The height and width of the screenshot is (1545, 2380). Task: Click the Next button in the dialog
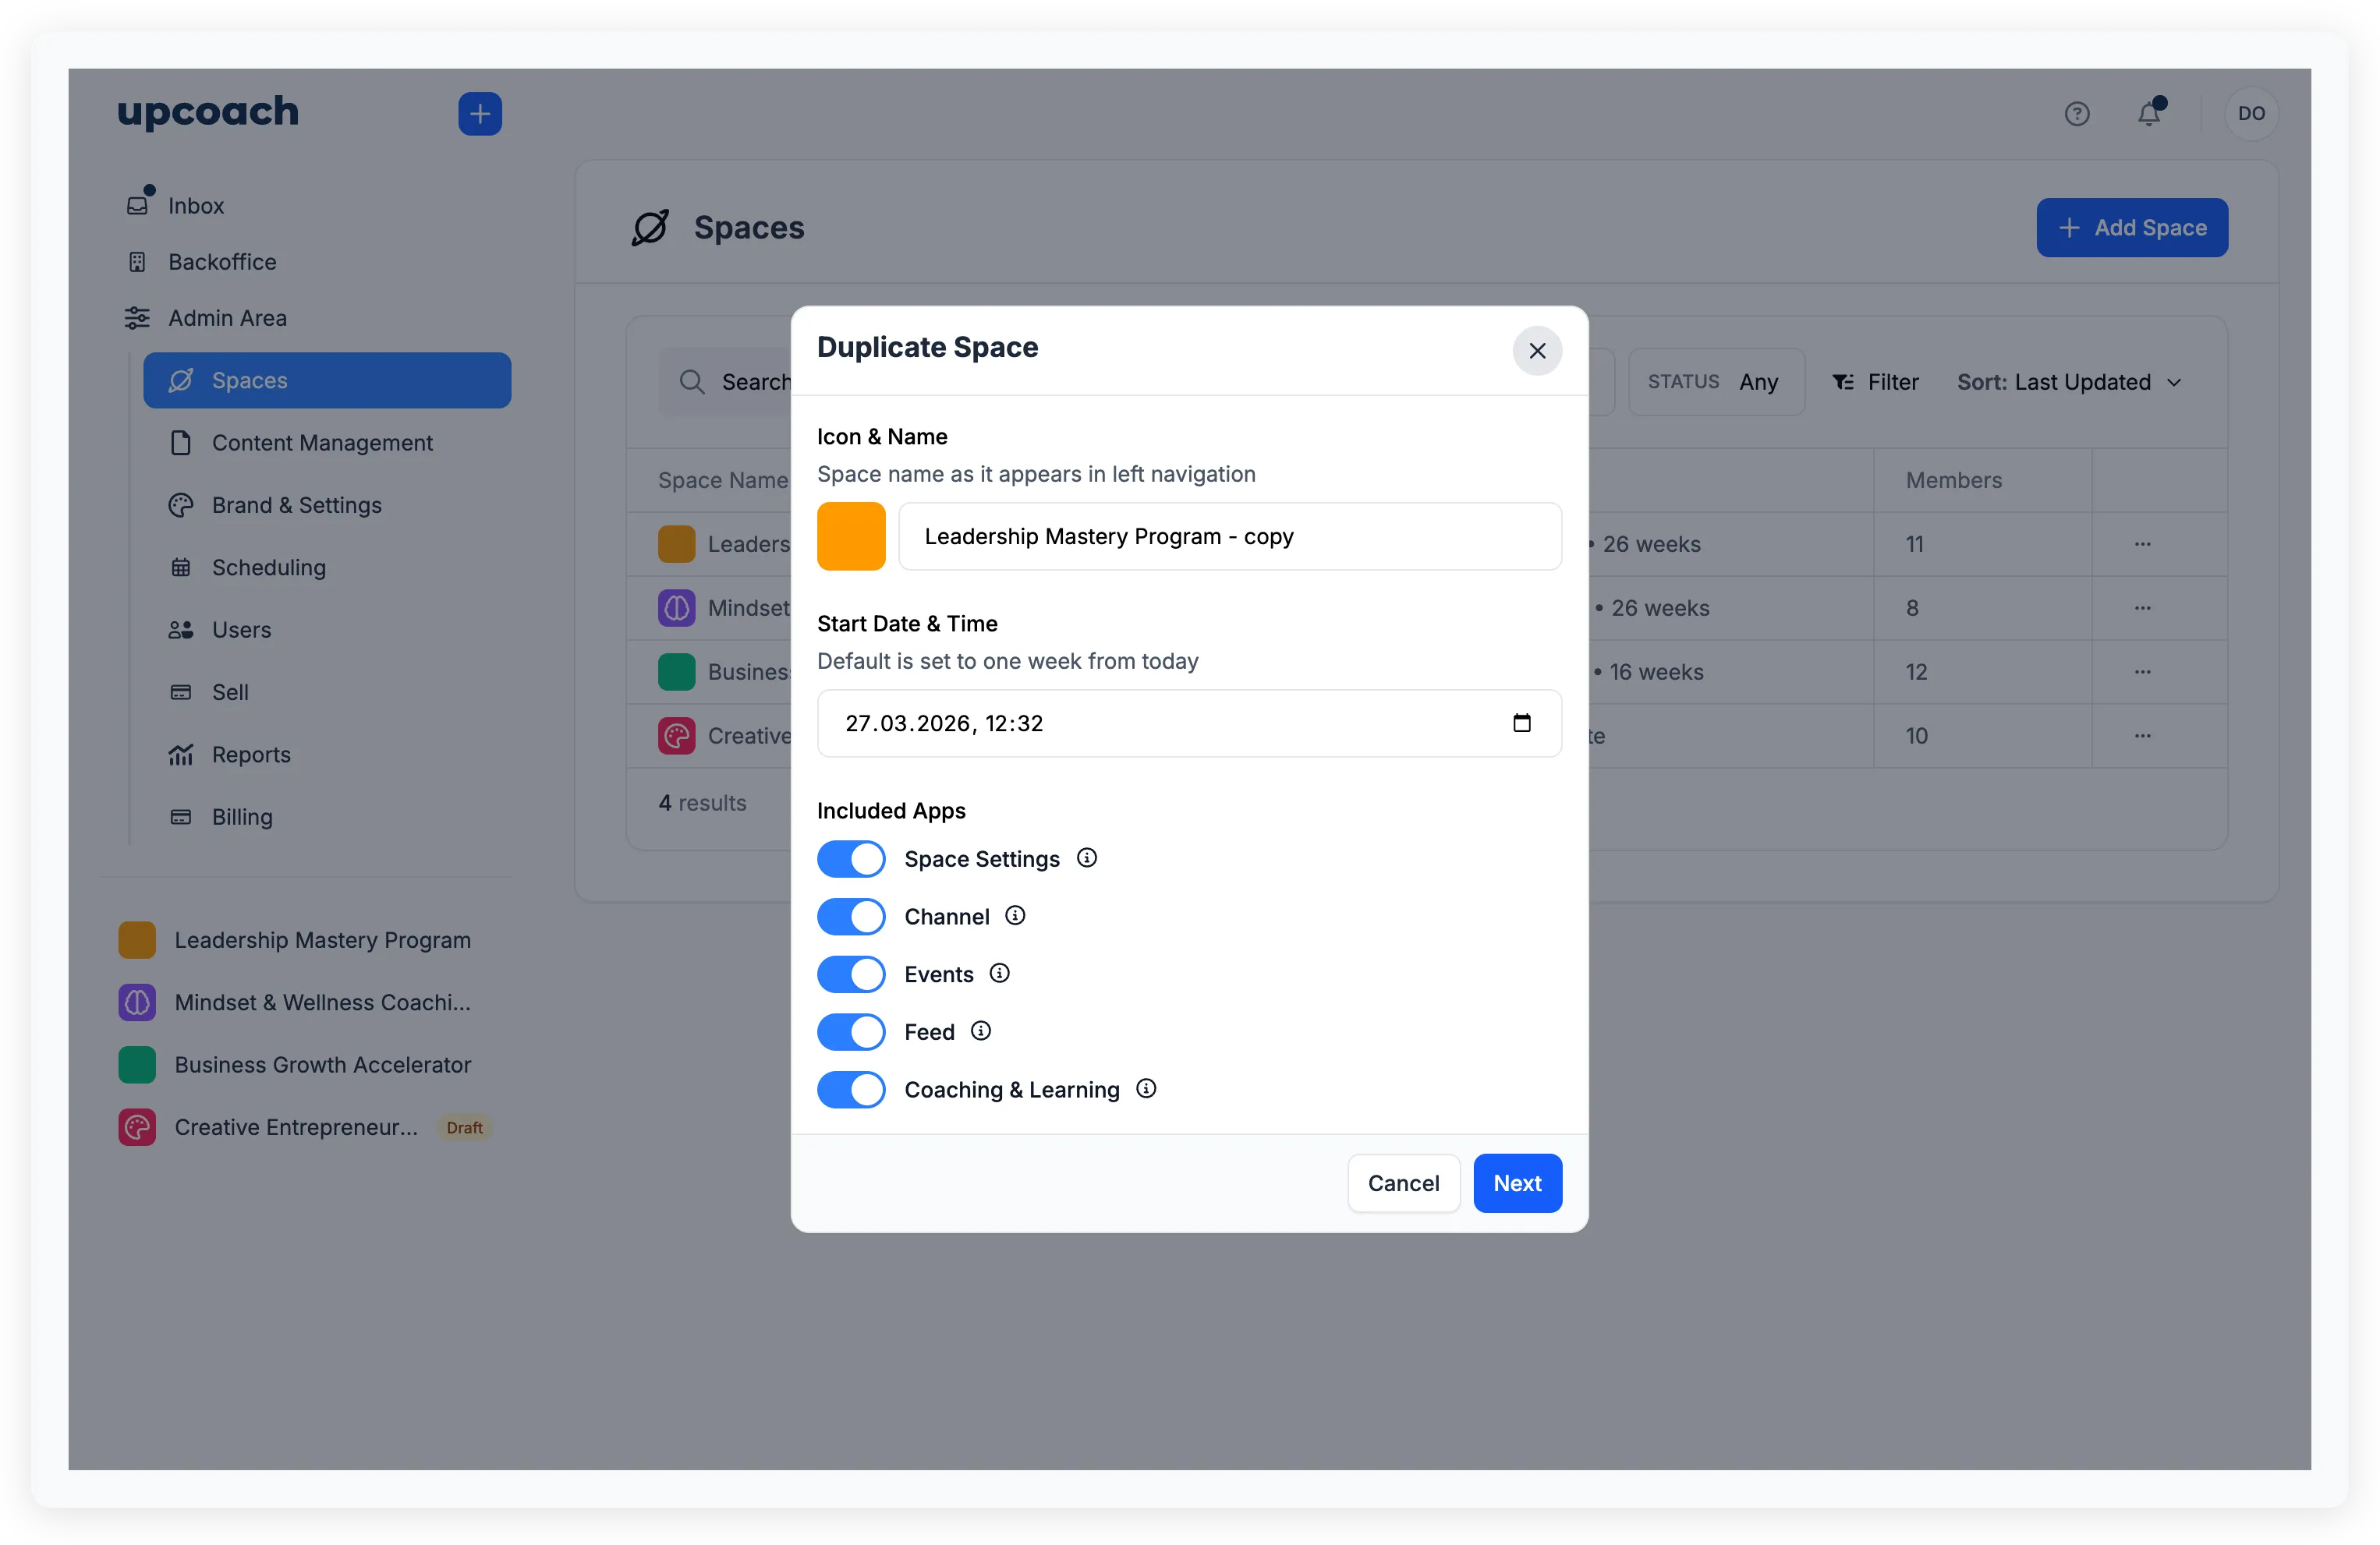pyautogui.click(x=1517, y=1183)
